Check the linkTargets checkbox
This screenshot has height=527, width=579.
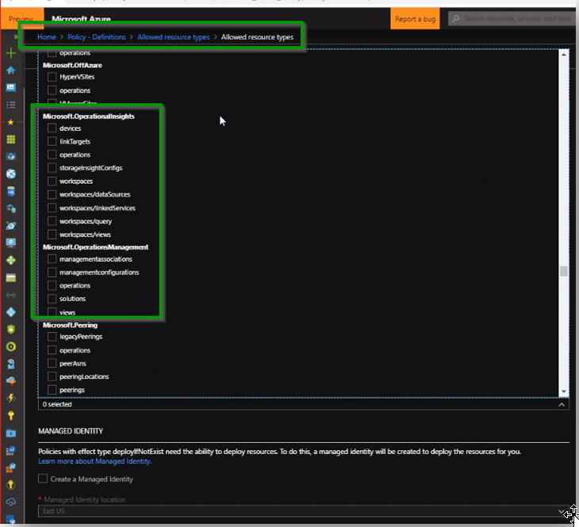tap(52, 141)
